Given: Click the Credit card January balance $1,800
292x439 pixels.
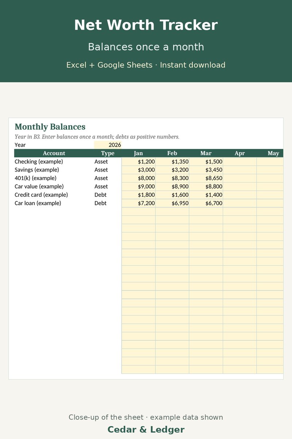Looking at the screenshot, I should [138, 195].
